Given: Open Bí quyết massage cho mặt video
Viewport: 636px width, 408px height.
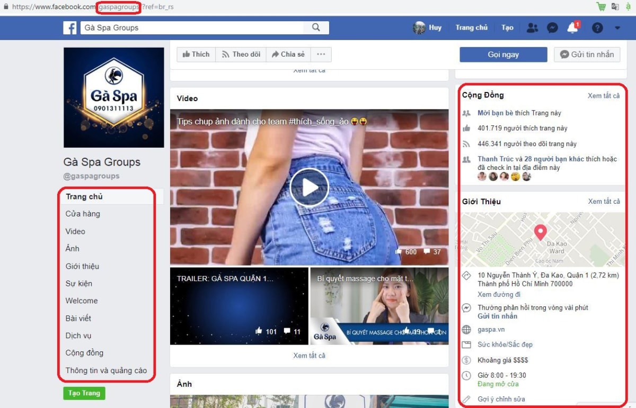Looking at the screenshot, I should click(x=379, y=306).
